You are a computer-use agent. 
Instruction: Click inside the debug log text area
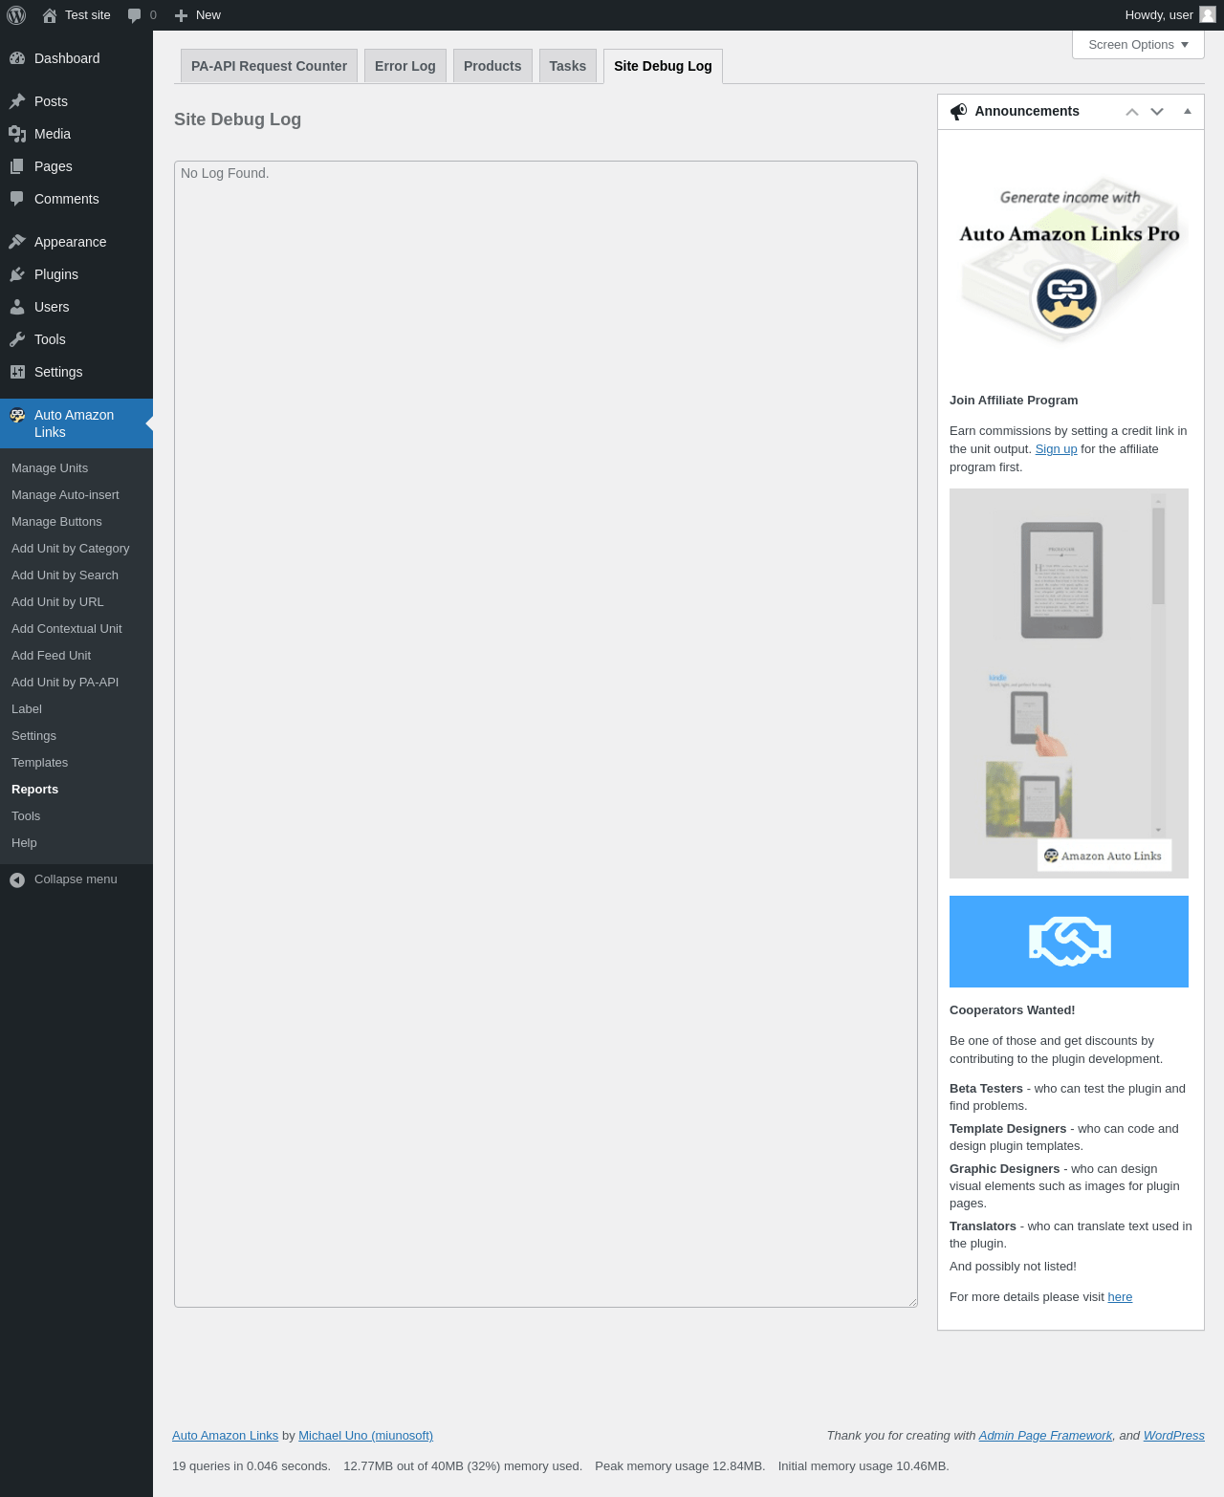(x=546, y=734)
